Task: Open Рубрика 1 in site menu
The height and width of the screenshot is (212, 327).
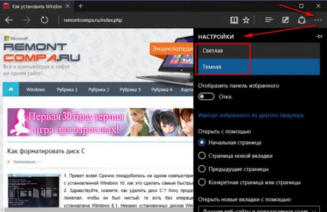Action: pyautogui.click(x=67, y=90)
